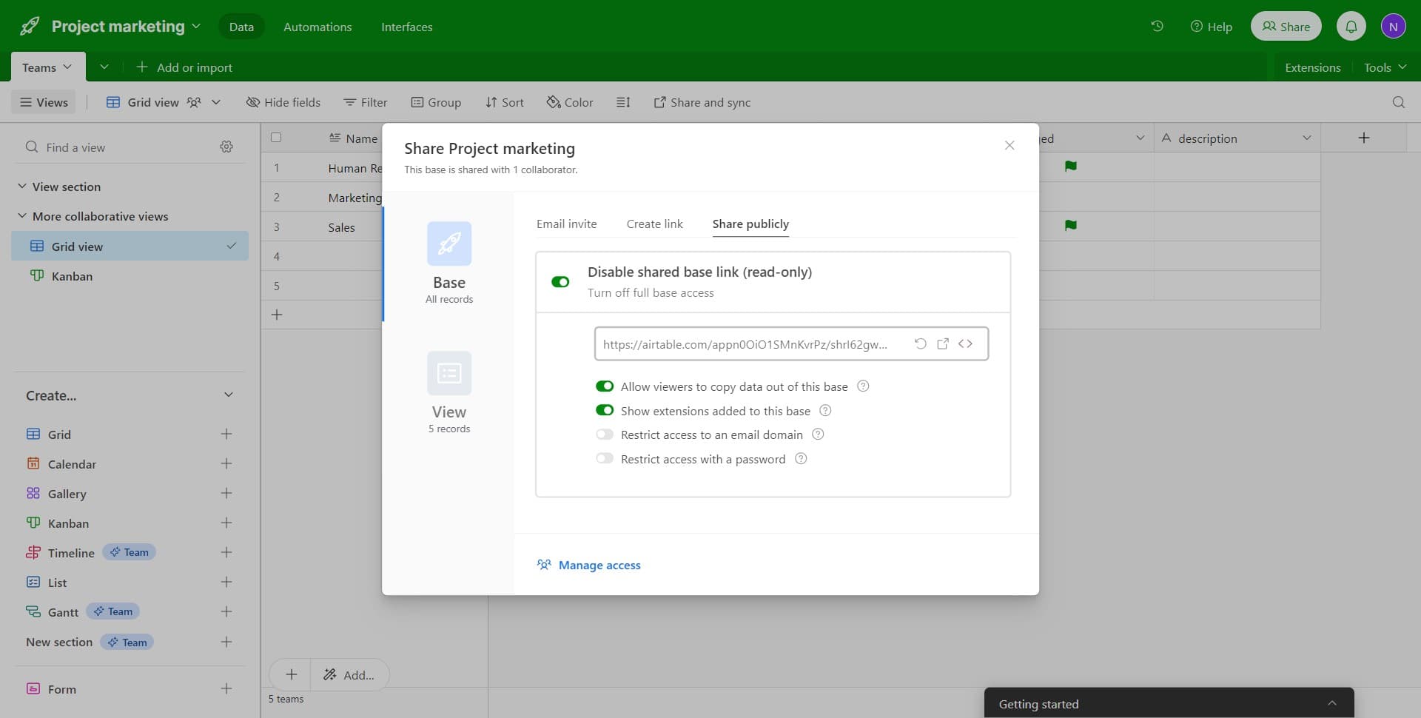1421x718 pixels.
Task: Open the shared link in a new tab
Action: coord(943,343)
